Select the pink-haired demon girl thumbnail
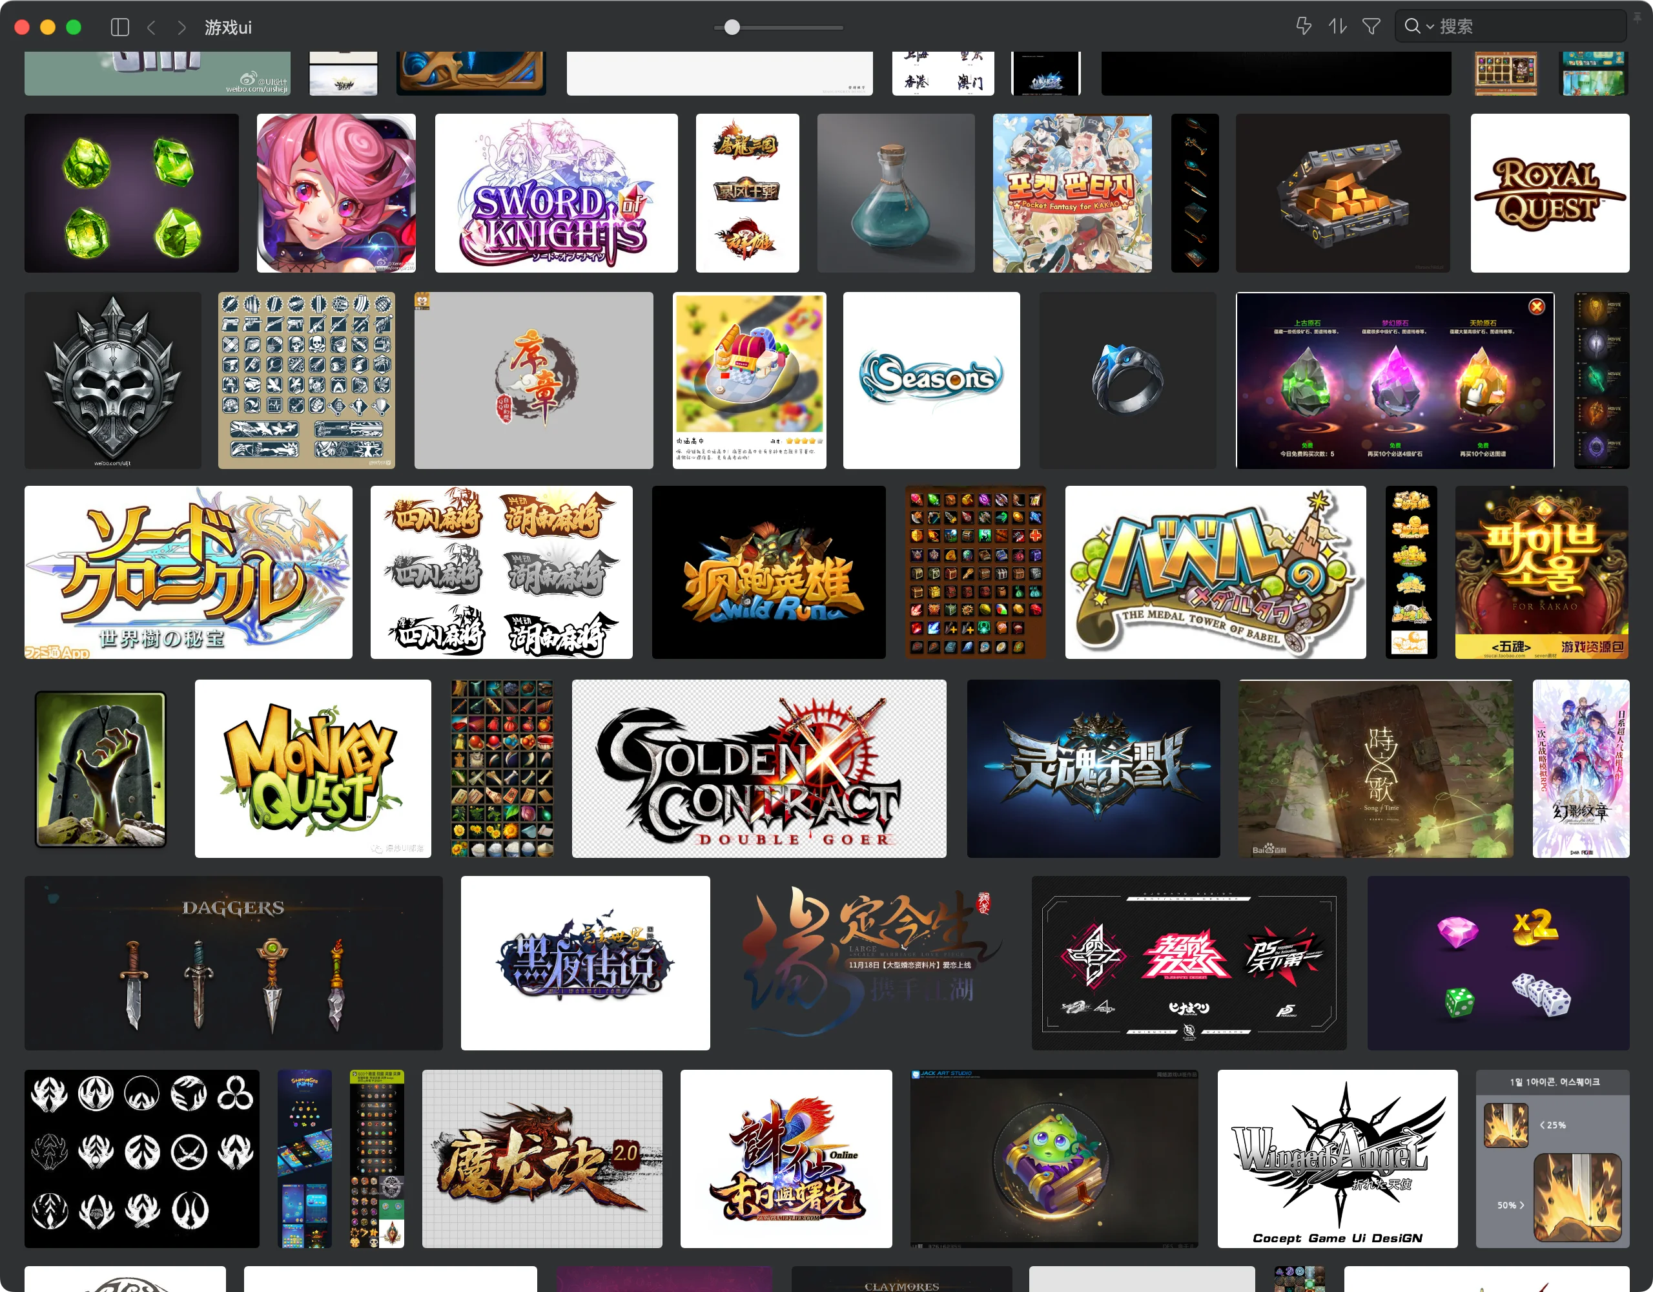 click(x=336, y=193)
